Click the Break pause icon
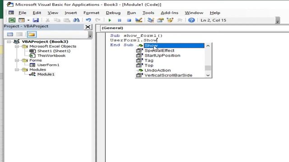289x162 pixels. pos(119,20)
